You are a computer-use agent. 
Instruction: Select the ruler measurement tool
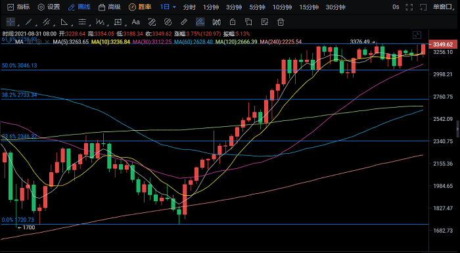tap(183, 22)
